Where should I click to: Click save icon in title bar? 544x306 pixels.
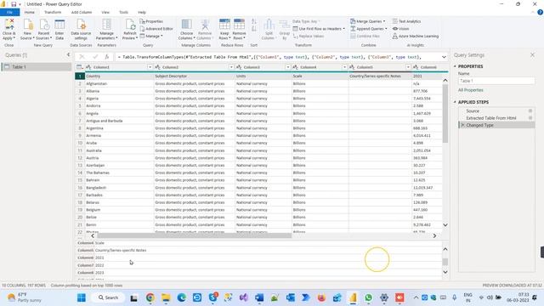point(14,4)
